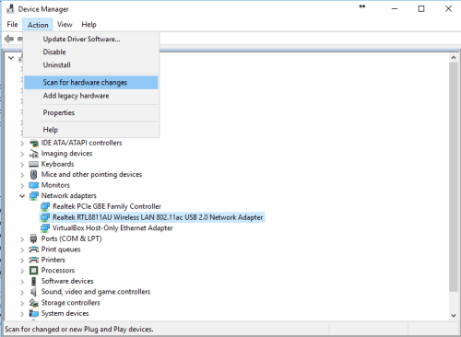Click the System devices icon
461x337 pixels.
point(33,313)
